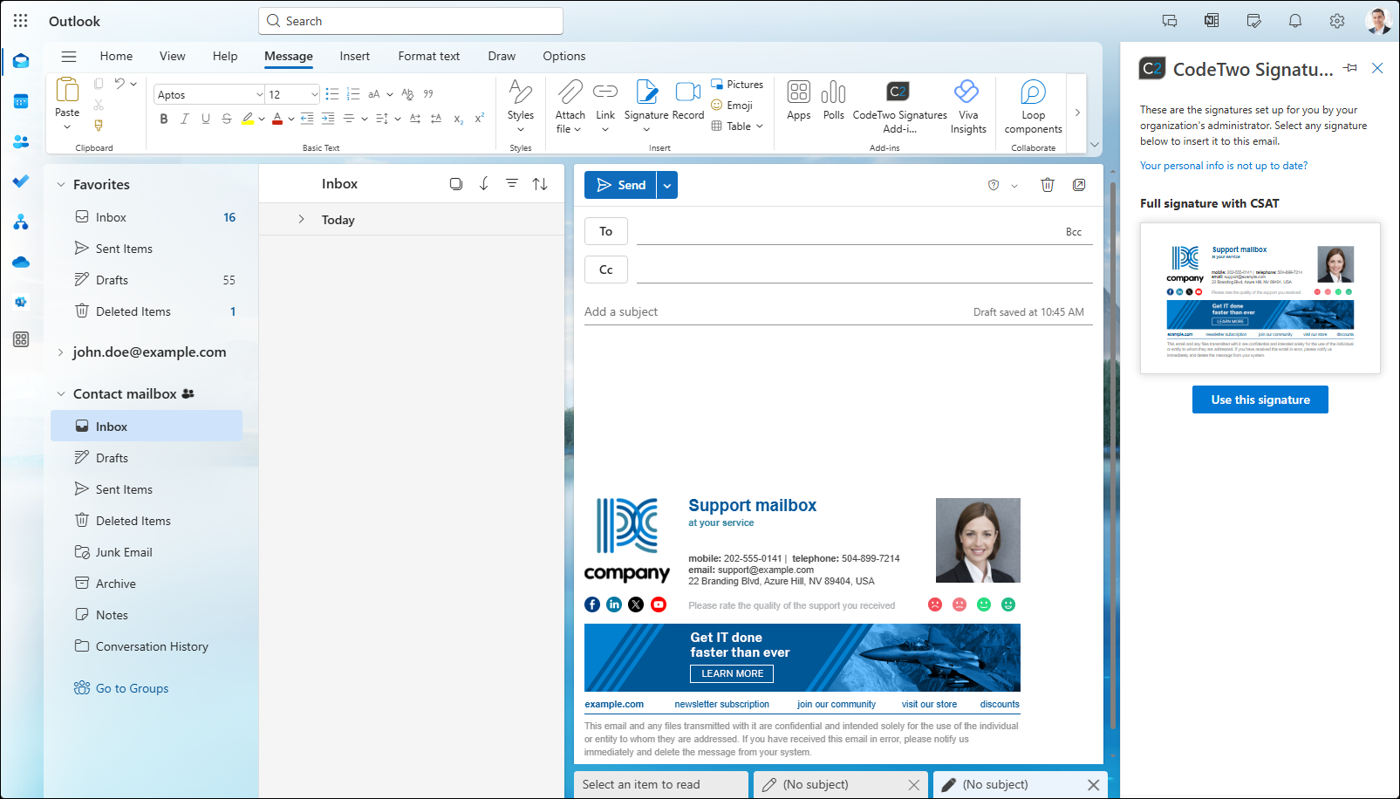Pin the CodeTwo Signatures pane
1400x799 pixels.
point(1351,68)
